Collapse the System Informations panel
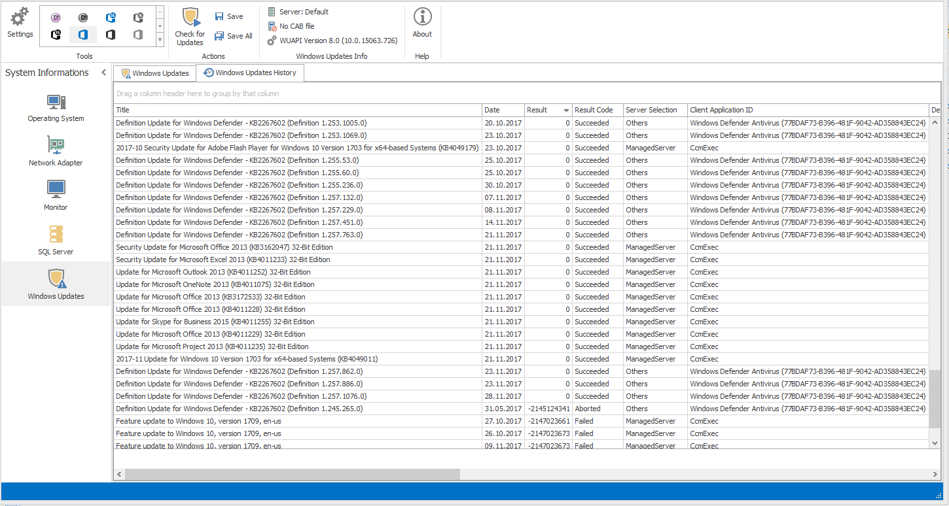This screenshot has height=506, width=949. point(103,73)
